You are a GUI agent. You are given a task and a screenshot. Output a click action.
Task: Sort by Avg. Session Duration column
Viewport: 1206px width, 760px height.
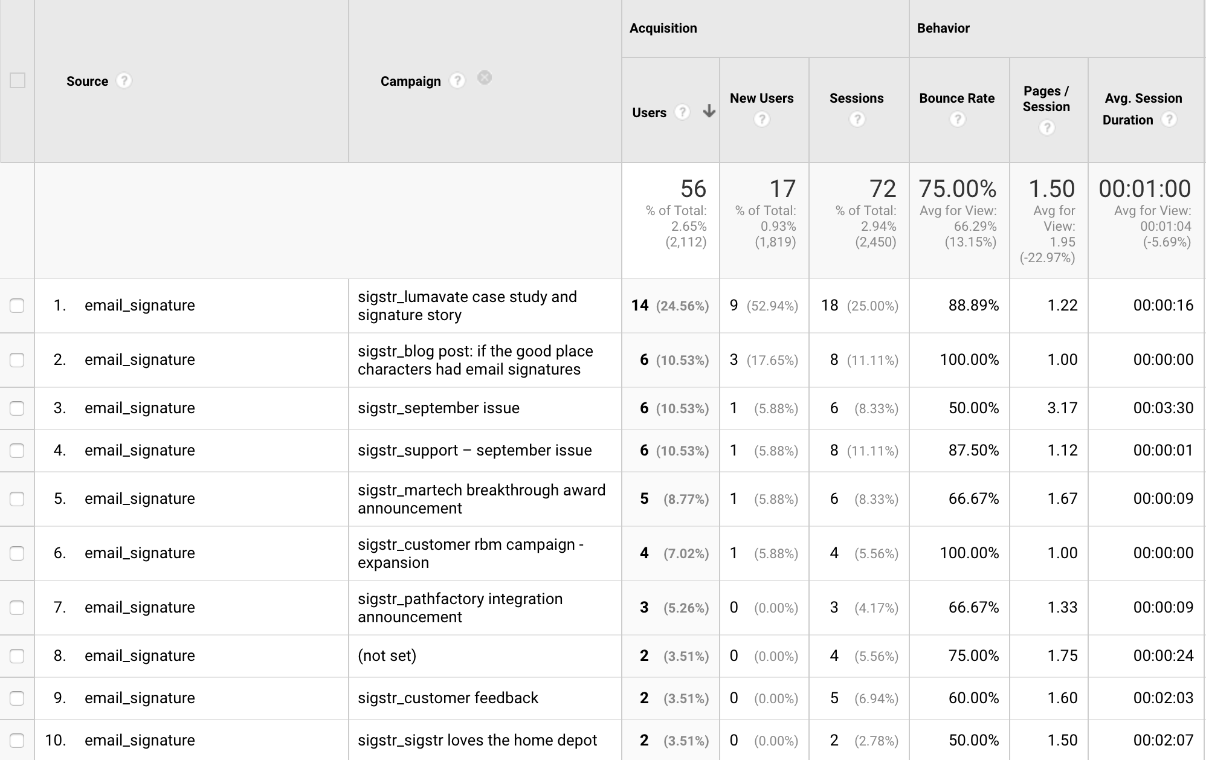1142,109
